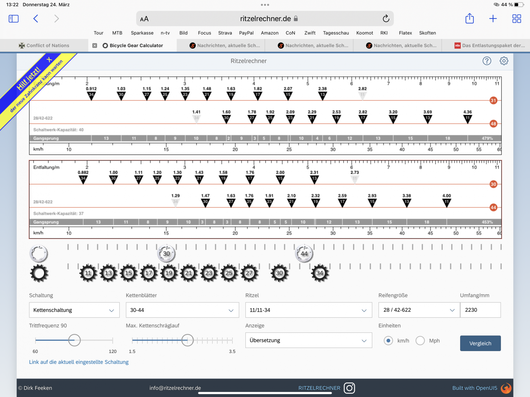Go back in Safari
Viewport: 530px width, 397px height.
pyautogui.click(x=36, y=19)
